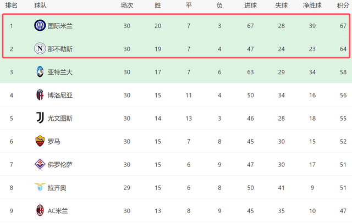Select the 拉齐奥 team name
This screenshot has height=223, width=352.
tap(57, 188)
